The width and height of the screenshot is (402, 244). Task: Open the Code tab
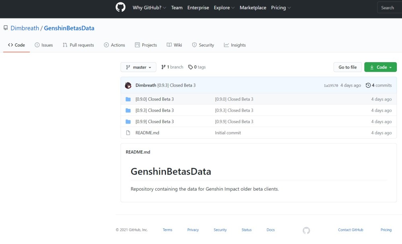[x=16, y=45]
